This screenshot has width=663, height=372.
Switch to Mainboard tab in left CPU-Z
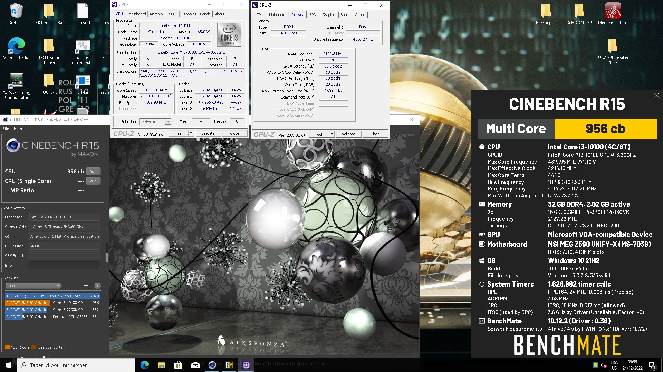coord(137,14)
